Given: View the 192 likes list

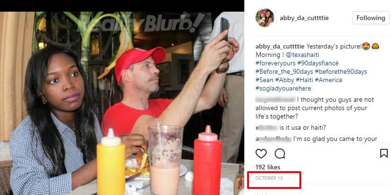Looking at the screenshot, I should click(268, 167).
